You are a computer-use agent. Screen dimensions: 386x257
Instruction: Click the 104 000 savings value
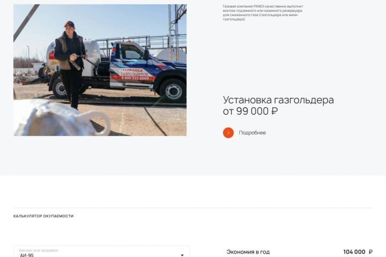[354, 252]
